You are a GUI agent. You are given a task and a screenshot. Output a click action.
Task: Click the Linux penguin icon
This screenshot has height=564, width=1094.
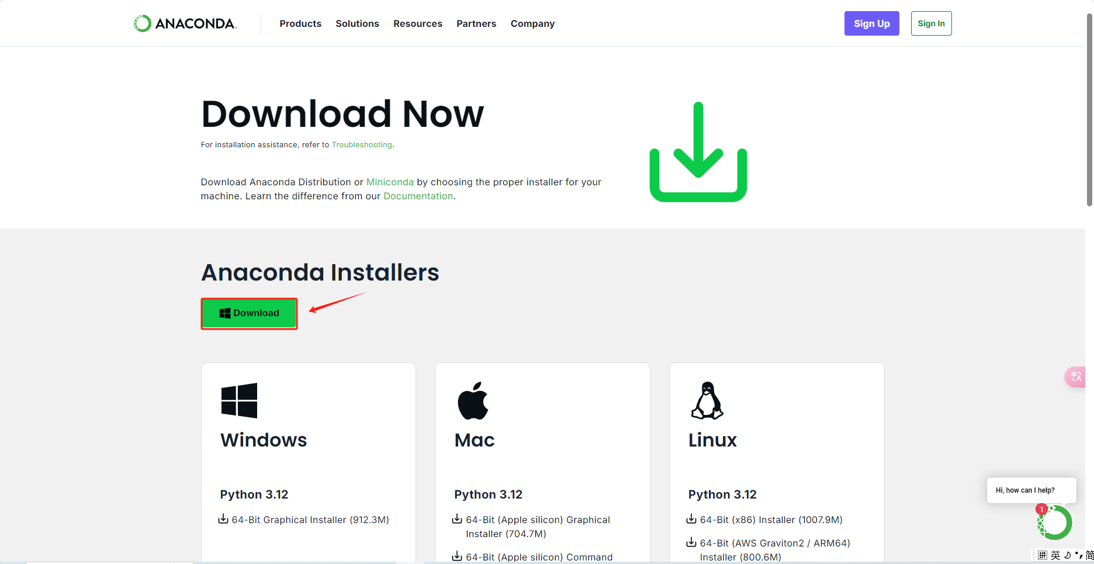click(x=707, y=401)
